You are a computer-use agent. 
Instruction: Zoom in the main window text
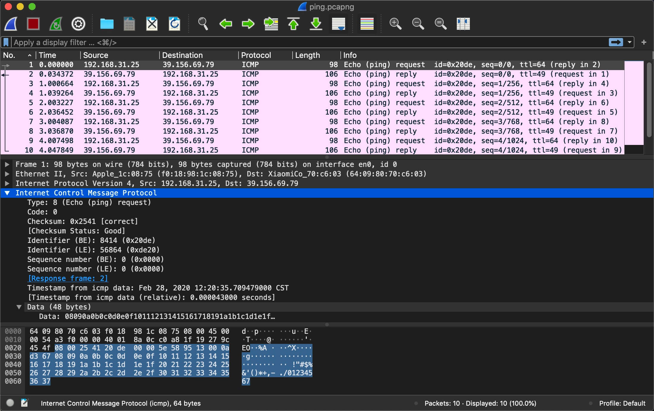coord(395,24)
